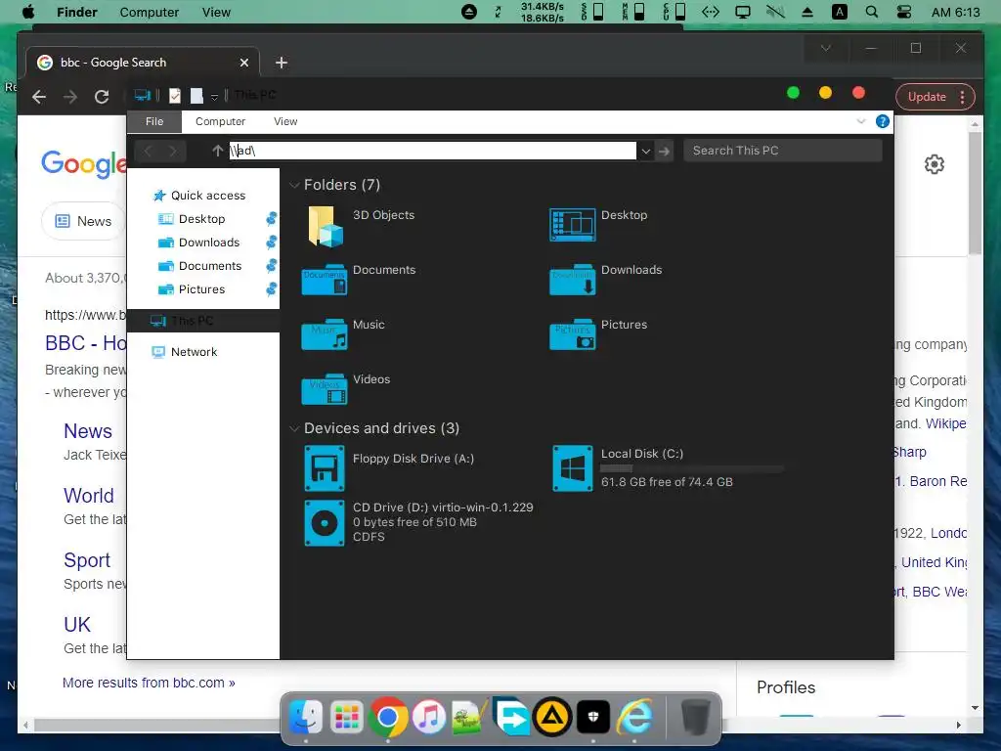The height and width of the screenshot is (751, 1001).
Task: Select Local Disk (C:) drive
Action: point(572,468)
